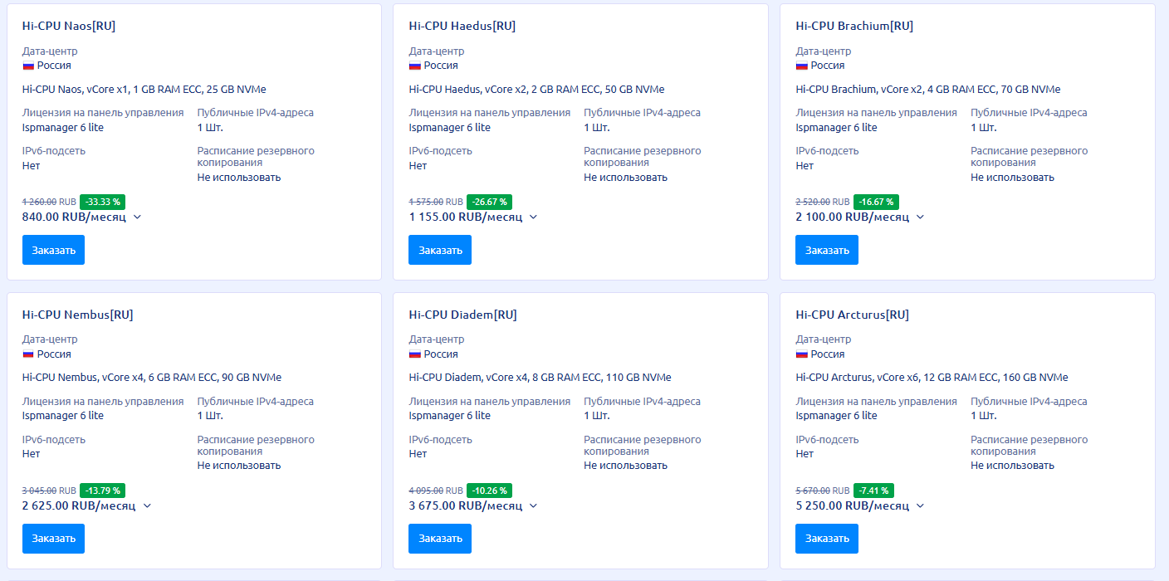
Task: Click Russia flag icon in Naos card
Action: pyautogui.click(x=28, y=66)
